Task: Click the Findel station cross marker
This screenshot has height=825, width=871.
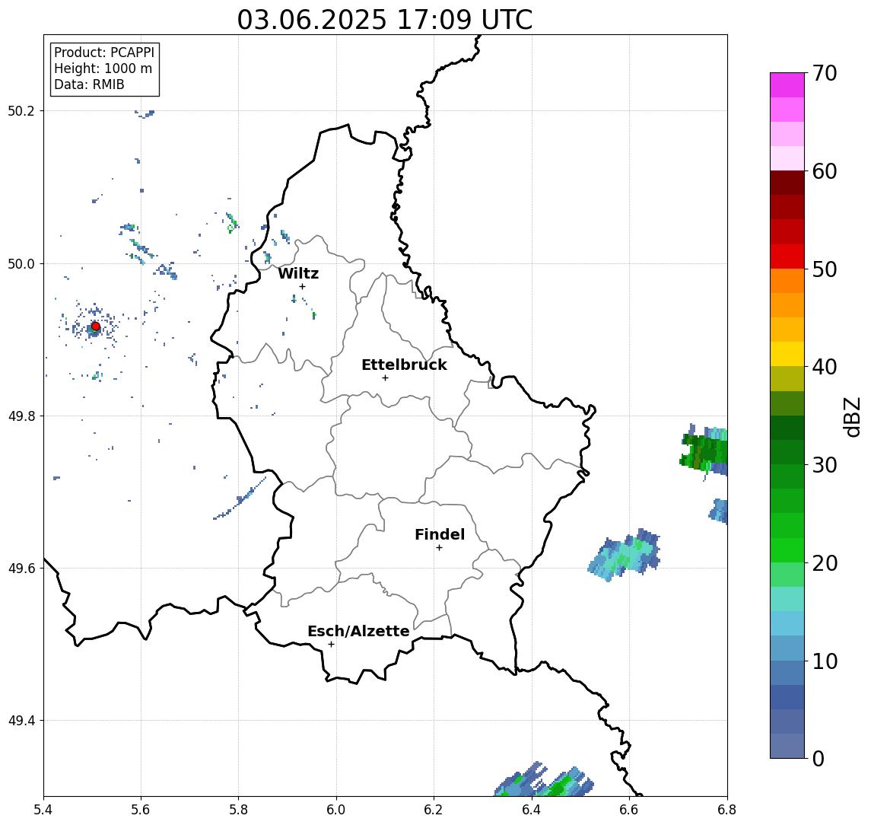Action: pos(439,548)
